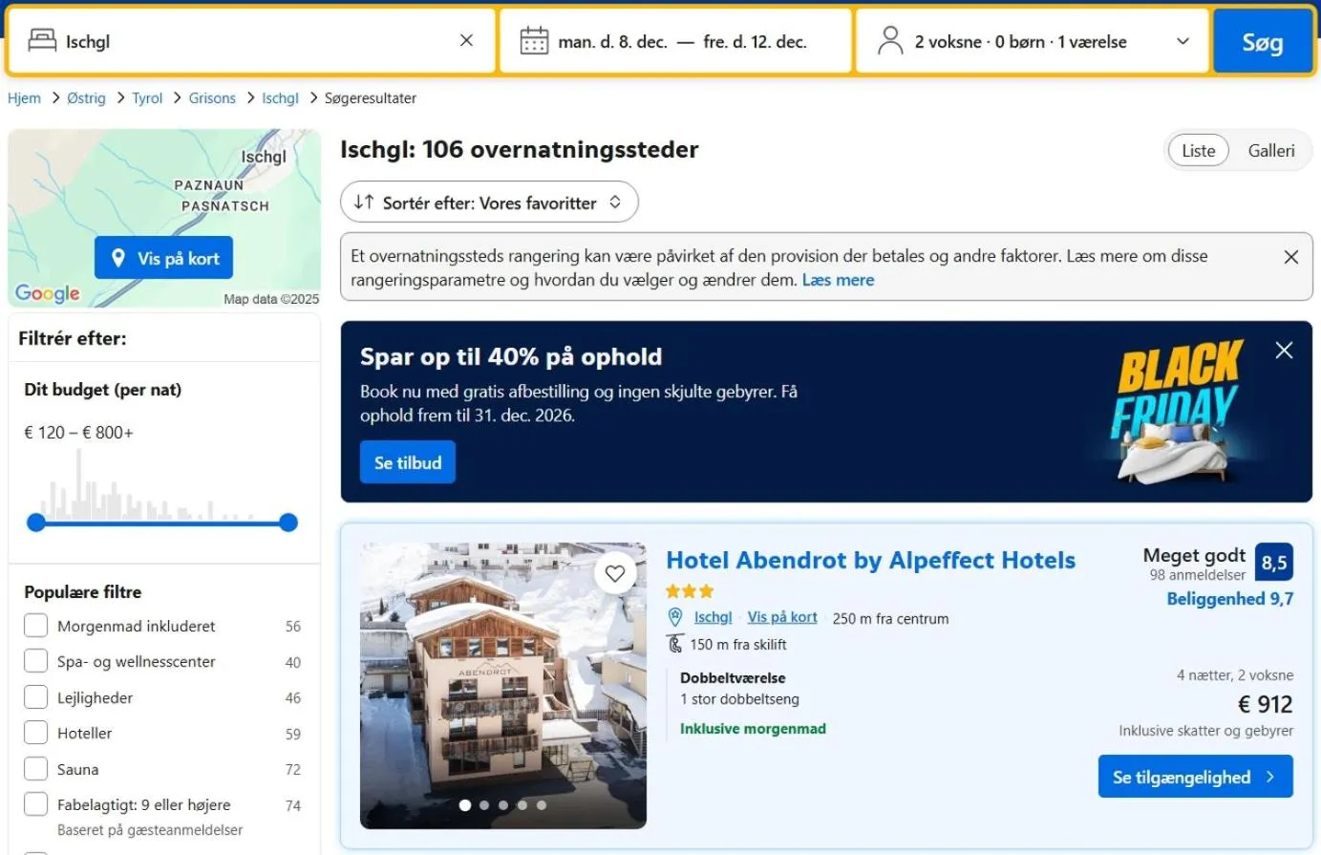Click the ski lift icon near '150 m fra skilift'
Image resolution: width=1321 pixels, height=855 pixels.
coord(674,644)
